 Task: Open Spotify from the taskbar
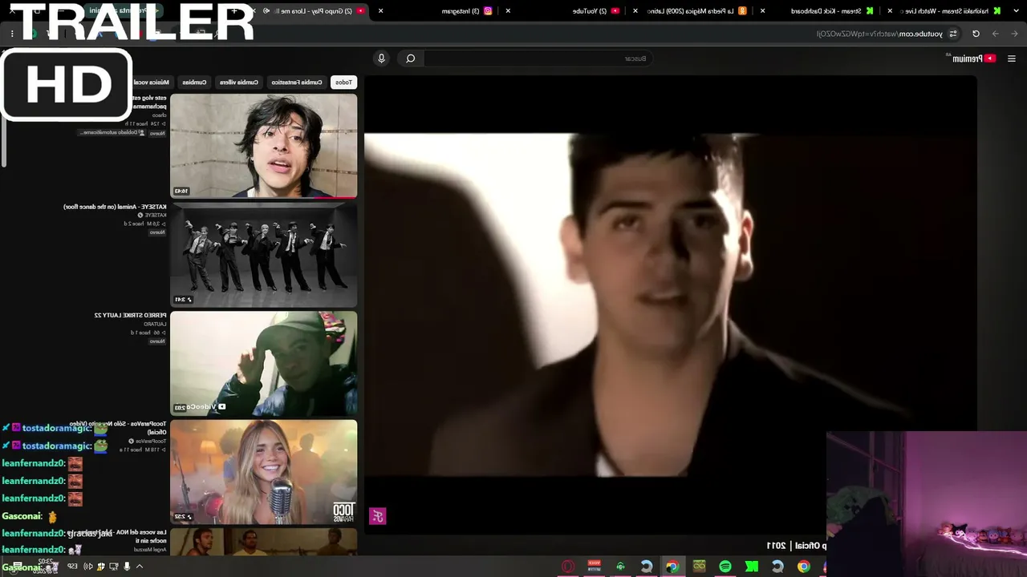pyautogui.click(x=725, y=567)
